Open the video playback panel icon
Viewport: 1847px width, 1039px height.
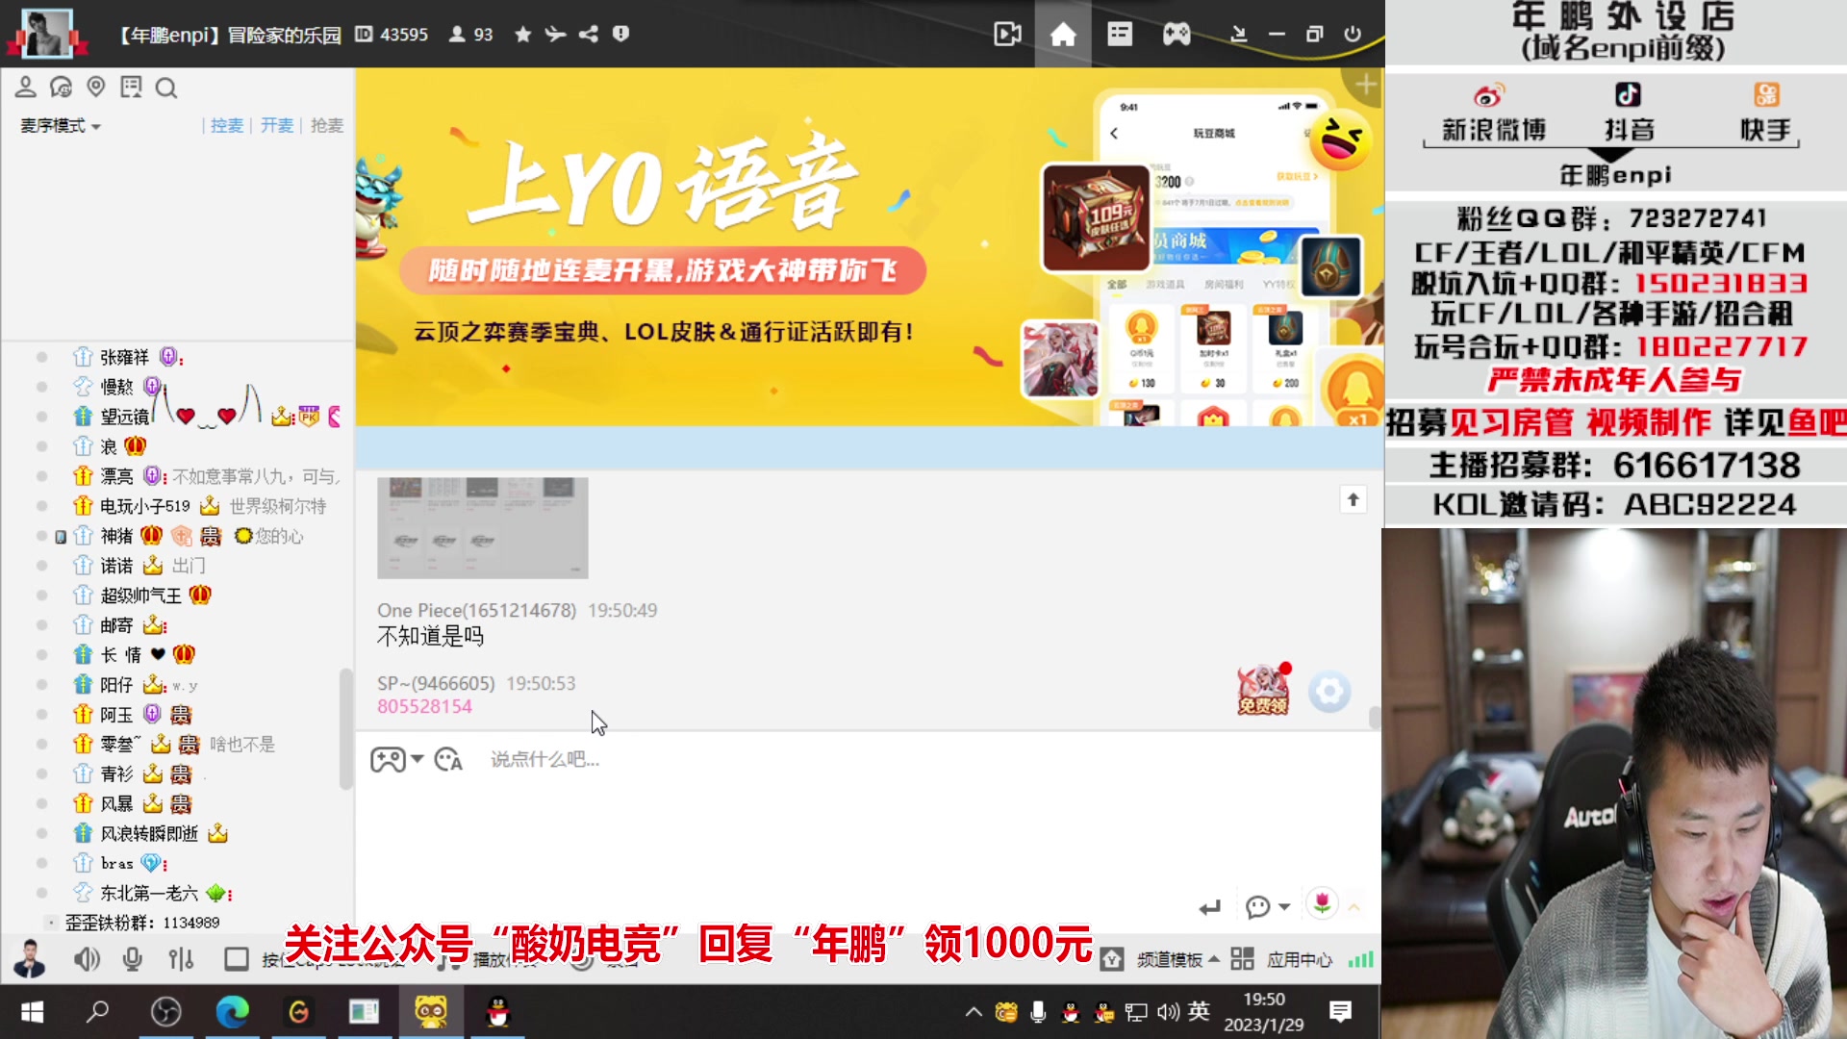click(x=1007, y=35)
